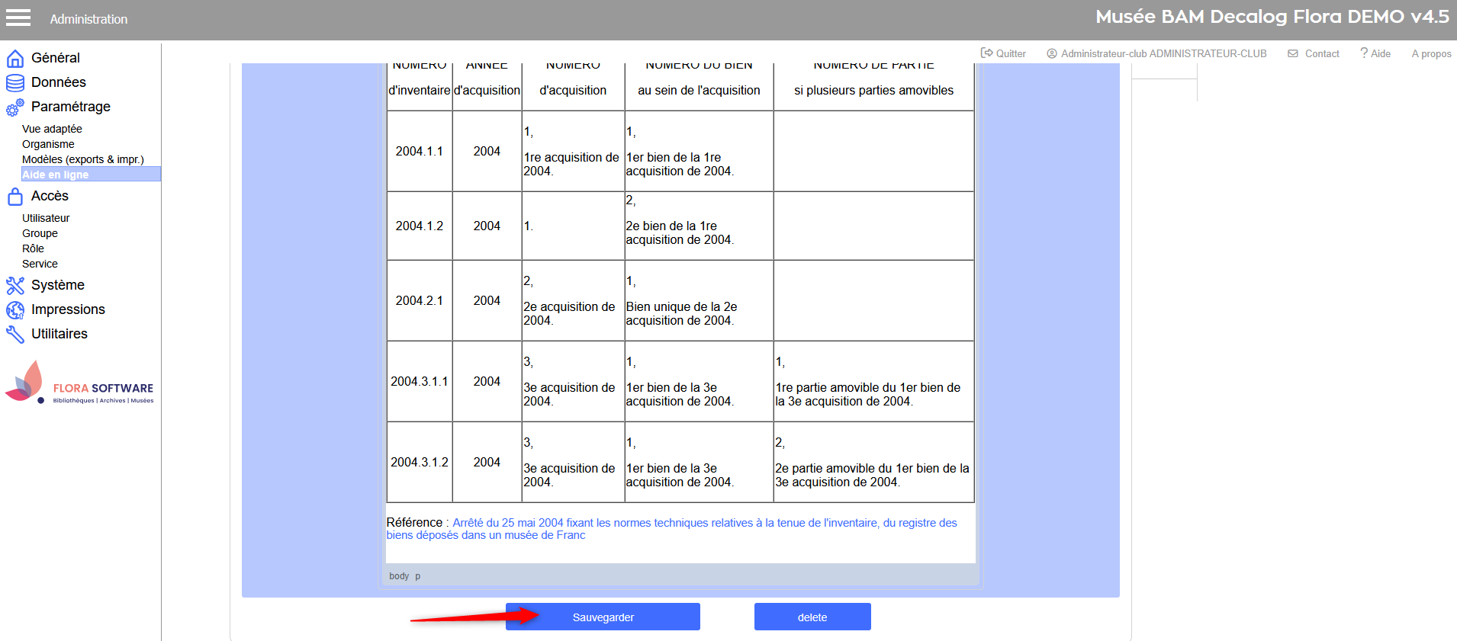Click the 'p' element path tag

[418, 576]
